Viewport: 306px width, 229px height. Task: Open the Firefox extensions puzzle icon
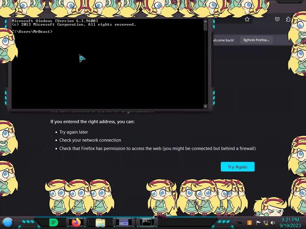288,19
